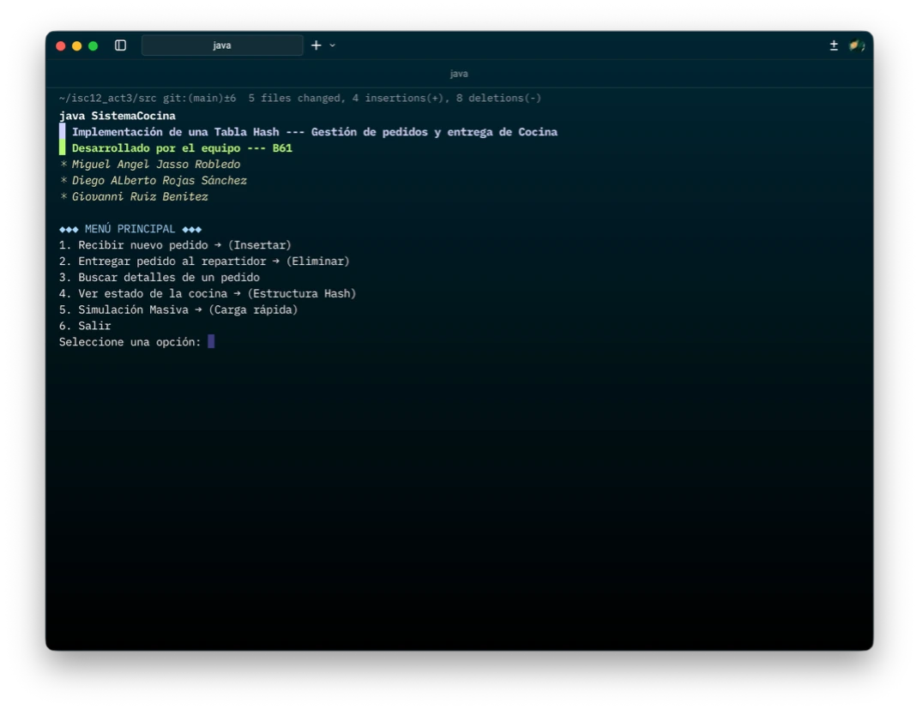Screen dimensions: 922x715
Task: Click the ~/isc12_act3/src working directory path
Action: (x=107, y=99)
